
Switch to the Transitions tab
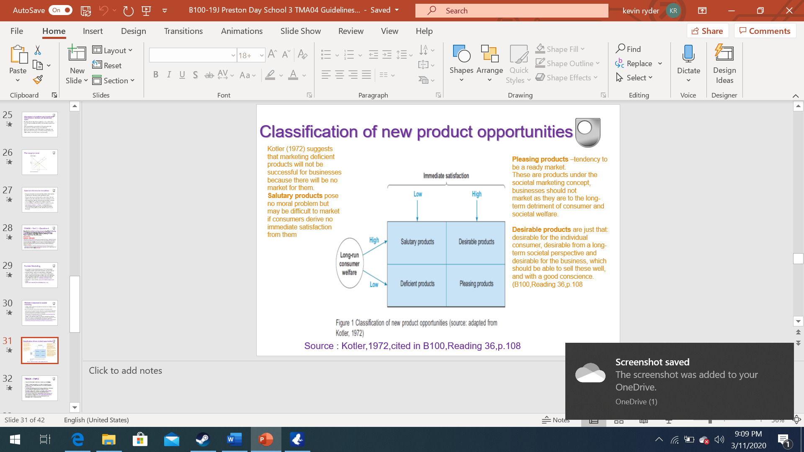[183, 31]
